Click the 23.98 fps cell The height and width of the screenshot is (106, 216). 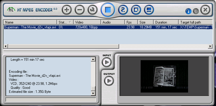(x=131, y=27)
